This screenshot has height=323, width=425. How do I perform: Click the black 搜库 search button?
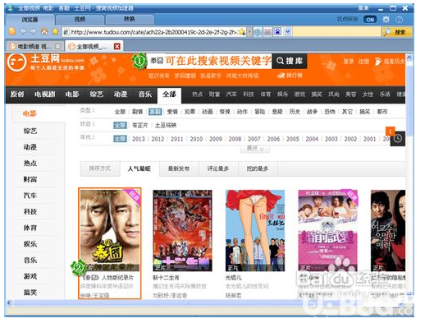coord(290,61)
